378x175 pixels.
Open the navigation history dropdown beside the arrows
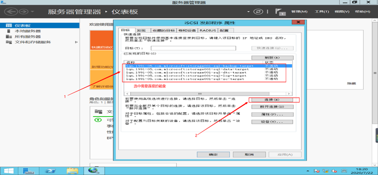32,12
